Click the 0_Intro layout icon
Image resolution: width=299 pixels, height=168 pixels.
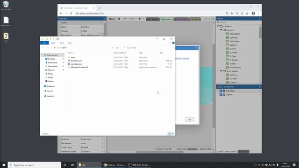[227, 49]
